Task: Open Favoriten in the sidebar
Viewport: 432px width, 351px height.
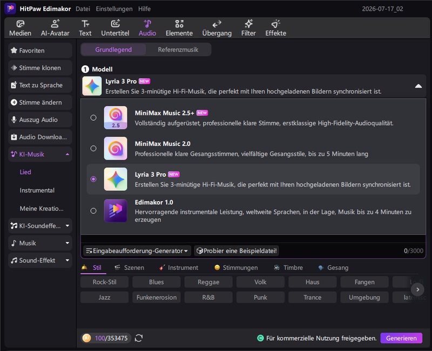Action: 40,51
